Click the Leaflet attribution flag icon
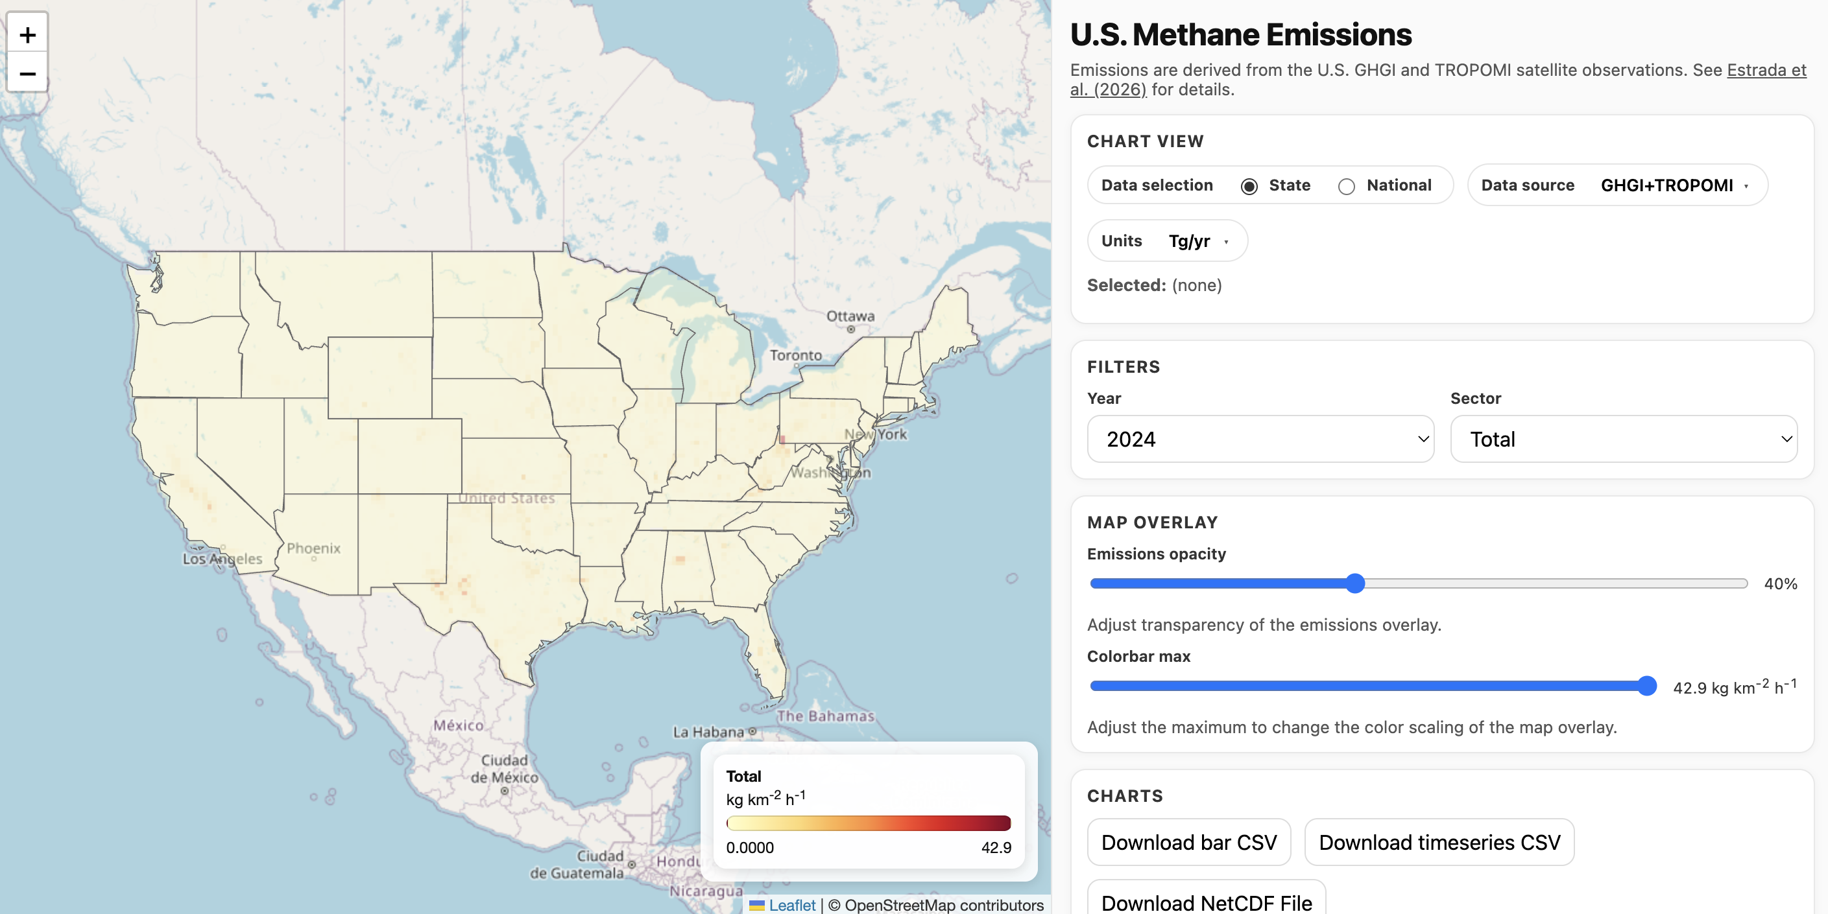Image resolution: width=1828 pixels, height=914 pixels. (758, 905)
